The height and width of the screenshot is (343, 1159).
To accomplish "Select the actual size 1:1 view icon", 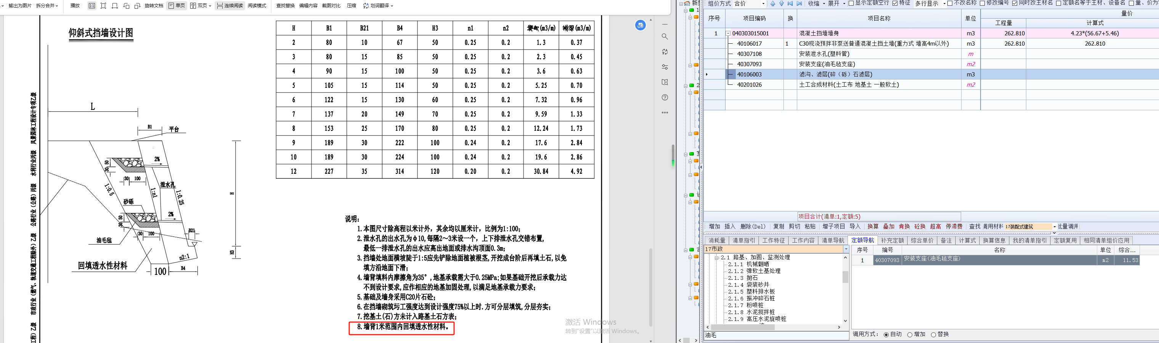I will click(x=92, y=6).
